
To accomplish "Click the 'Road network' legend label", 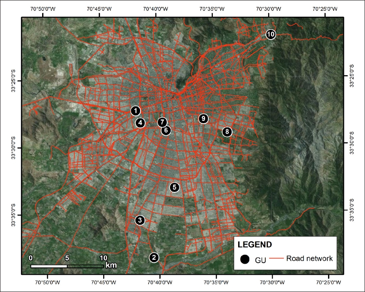I will click(x=310, y=259).
